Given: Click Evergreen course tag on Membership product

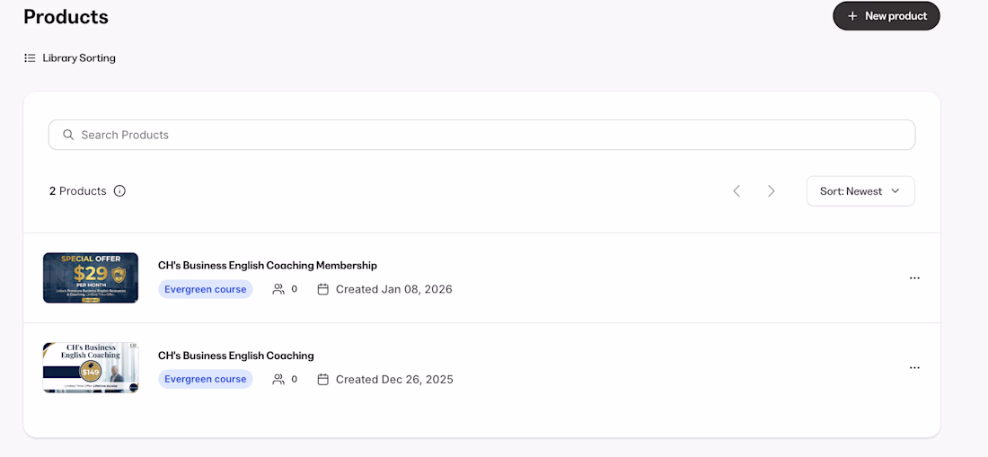Looking at the screenshot, I should (205, 289).
